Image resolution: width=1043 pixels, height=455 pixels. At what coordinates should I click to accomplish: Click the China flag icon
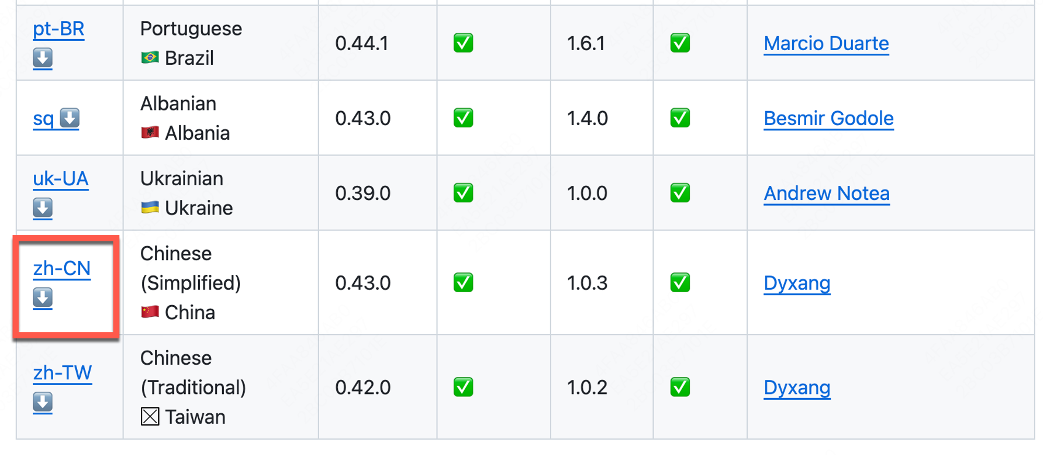(150, 312)
